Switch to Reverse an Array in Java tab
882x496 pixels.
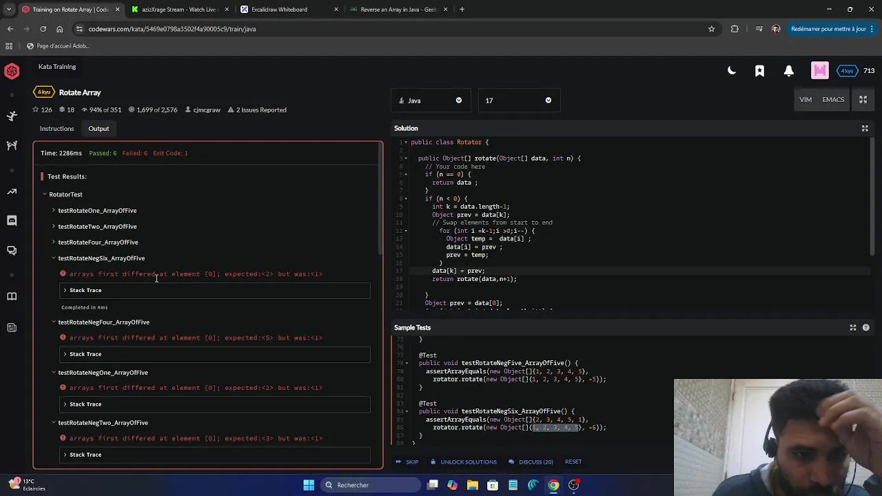(398, 10)
